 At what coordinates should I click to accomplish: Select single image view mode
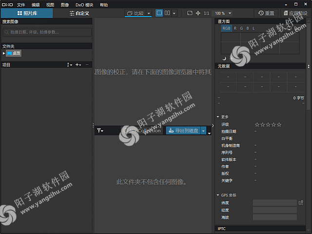(x=159, y=13)
